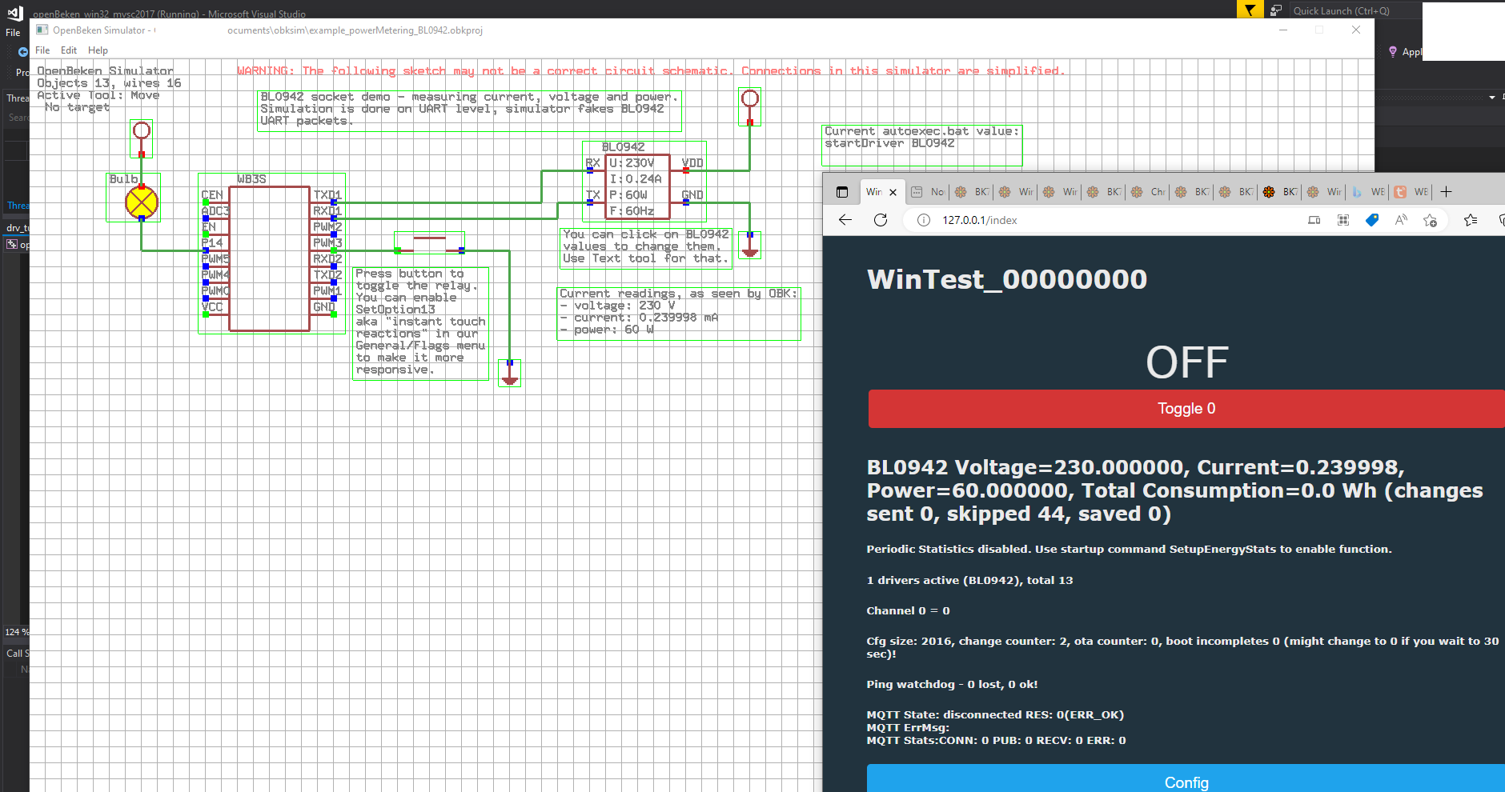Open the Config page button
This screenshot has width=1505, height=792.
tap(1186, 778)
